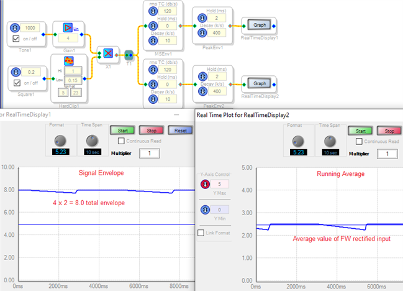
Task: Click Multiplier field in RealTimeDisplay1
Action: [149, 154]
